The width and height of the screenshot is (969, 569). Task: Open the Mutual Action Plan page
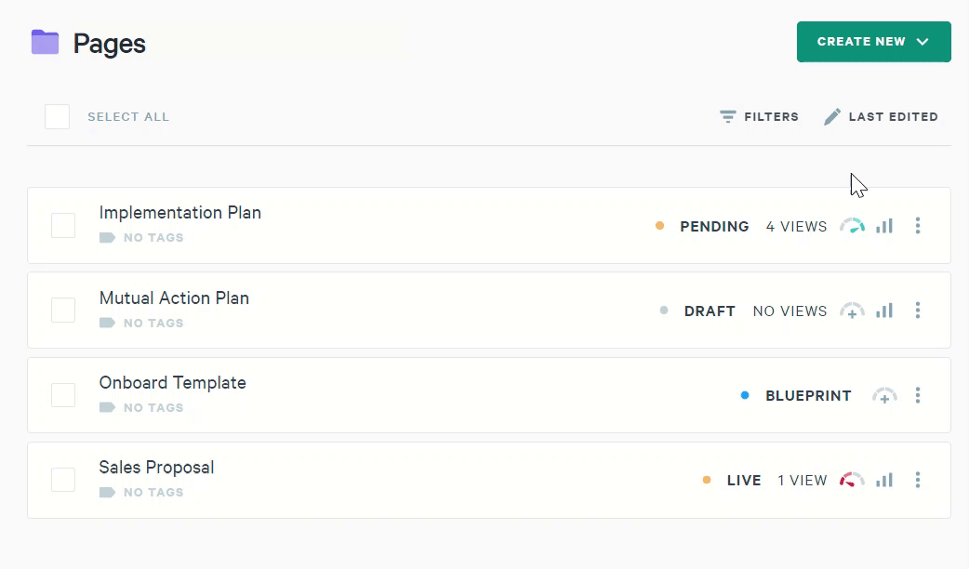click(174, 298)
